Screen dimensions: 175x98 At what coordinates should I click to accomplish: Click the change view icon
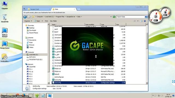(135, 21)
